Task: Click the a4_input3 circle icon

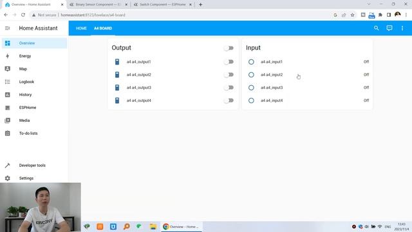Action: pos(251,88)
